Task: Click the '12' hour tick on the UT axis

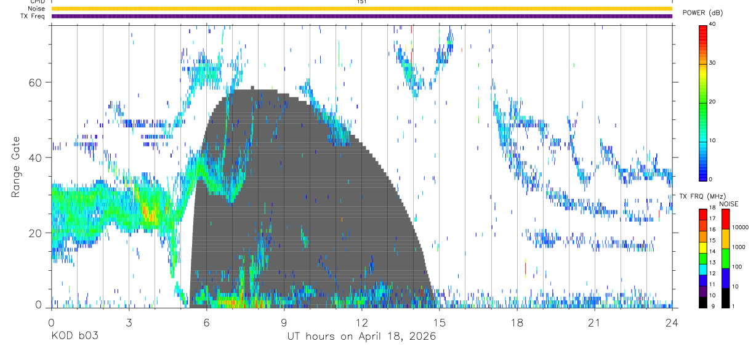Action: tap(361, 322)
